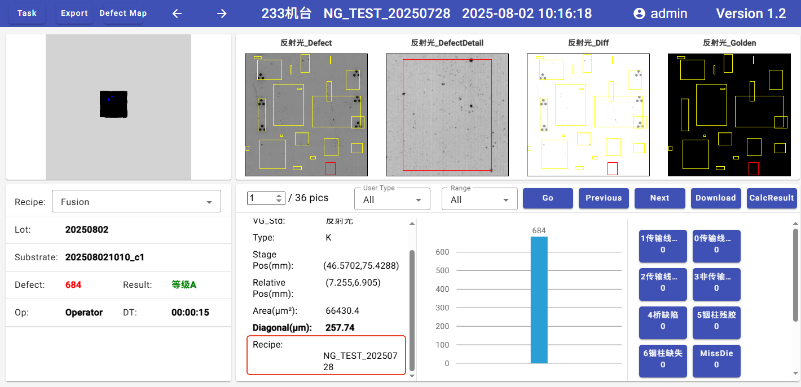Screen dimensions: 801x387
Task: Click the MissDie defect category button
Action: tap(716, 359)
